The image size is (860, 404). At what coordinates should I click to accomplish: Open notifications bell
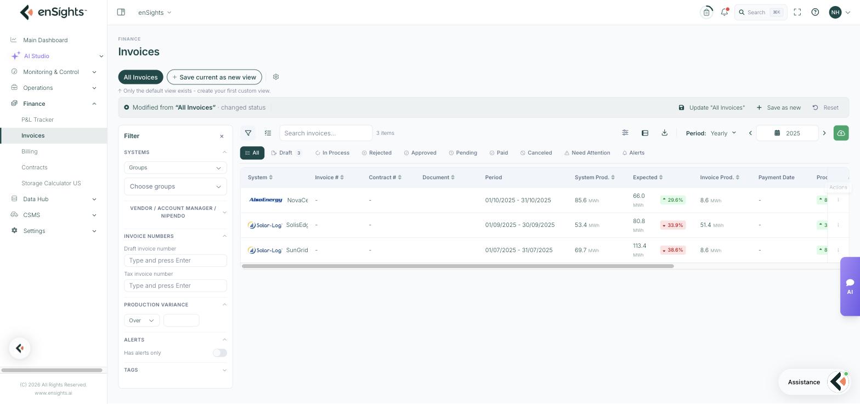tap(725, 12)
